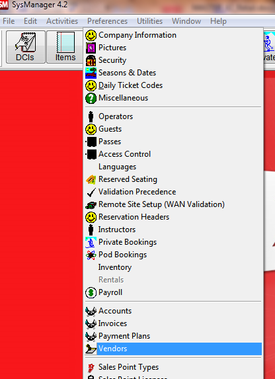Click the black icon beside Access Control
The height and width of the screenshot is (379, 275).
tap(91, 155)
